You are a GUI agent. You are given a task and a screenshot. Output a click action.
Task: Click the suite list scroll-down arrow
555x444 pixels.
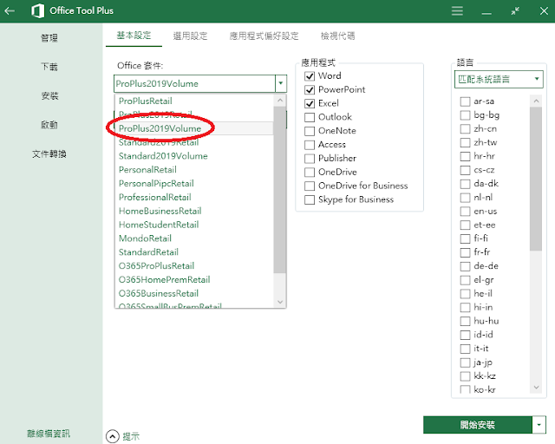tap(280, 302)
